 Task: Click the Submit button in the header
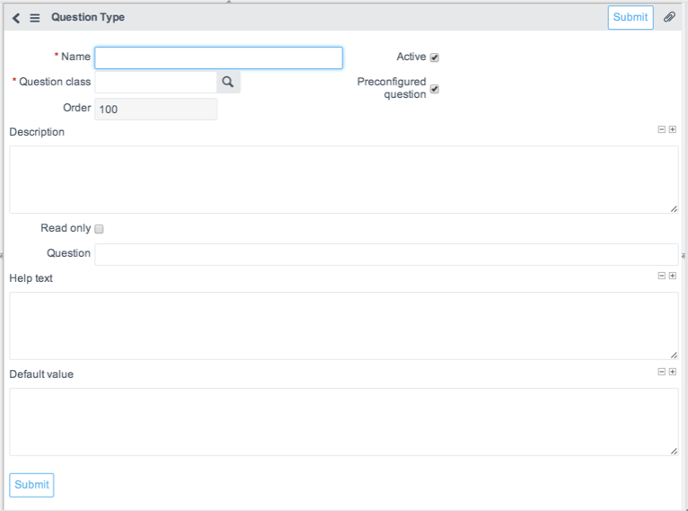coord(631,18)
